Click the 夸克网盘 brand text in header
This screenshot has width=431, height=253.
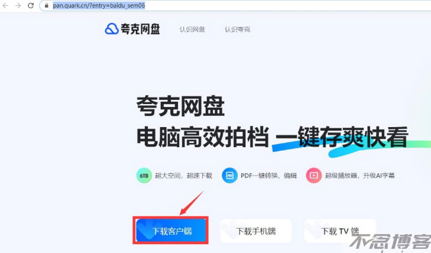pyautogui.click(x=140, y=29)
